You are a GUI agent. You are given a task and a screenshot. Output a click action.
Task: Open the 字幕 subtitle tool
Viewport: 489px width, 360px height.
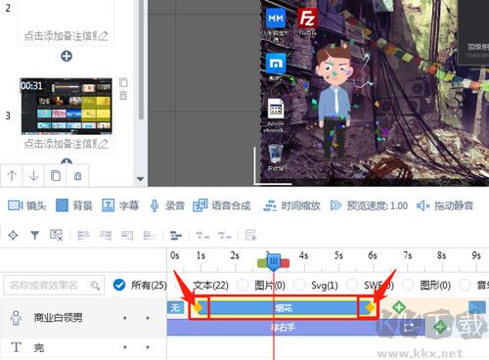pyautogui.click(x=120, y=205)
